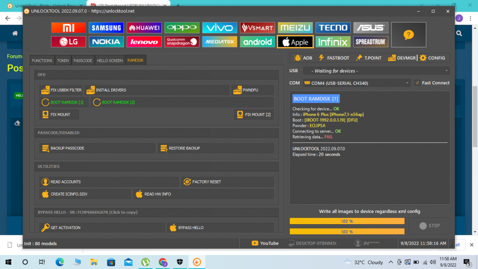
Task: Open the help question mark tile
Action: coord(408,35)
